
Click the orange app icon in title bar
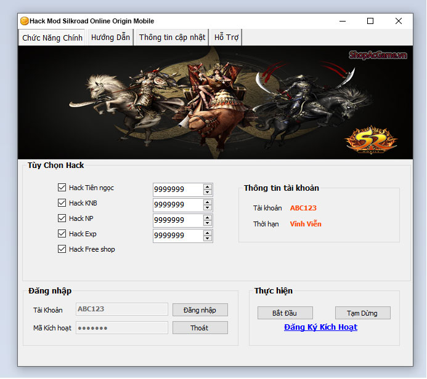tap(24, 21)
